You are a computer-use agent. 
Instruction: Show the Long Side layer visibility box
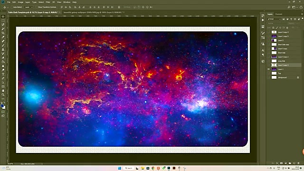click(x=268, y=61)
